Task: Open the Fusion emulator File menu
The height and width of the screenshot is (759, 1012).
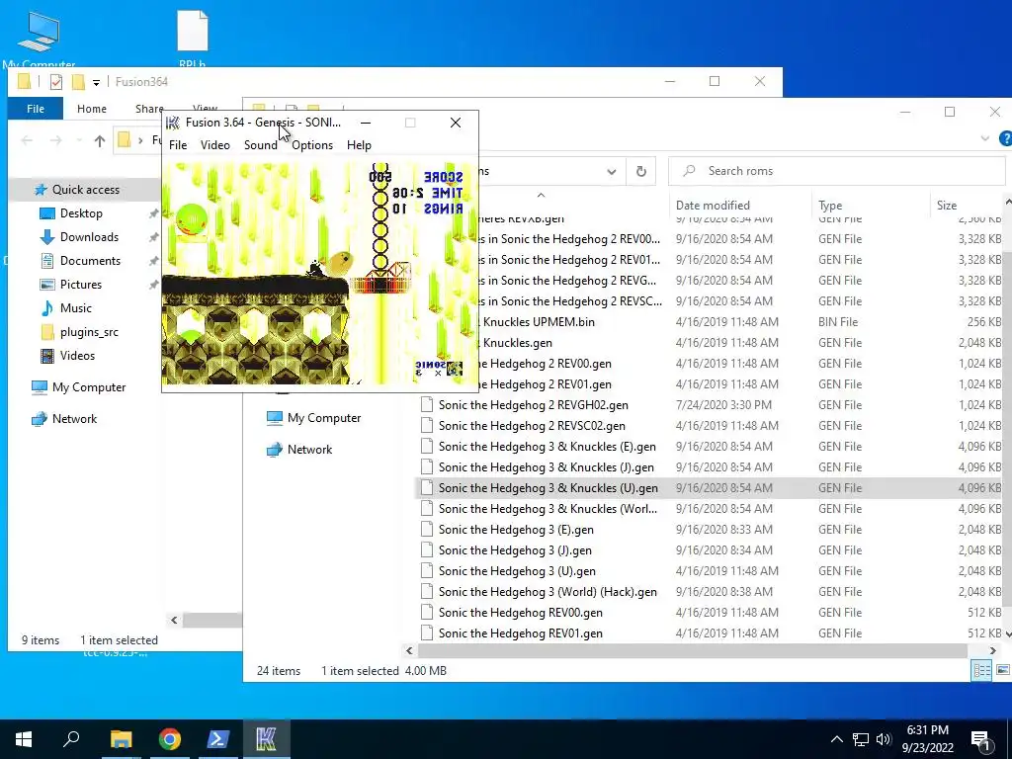Action: point(178,145)
